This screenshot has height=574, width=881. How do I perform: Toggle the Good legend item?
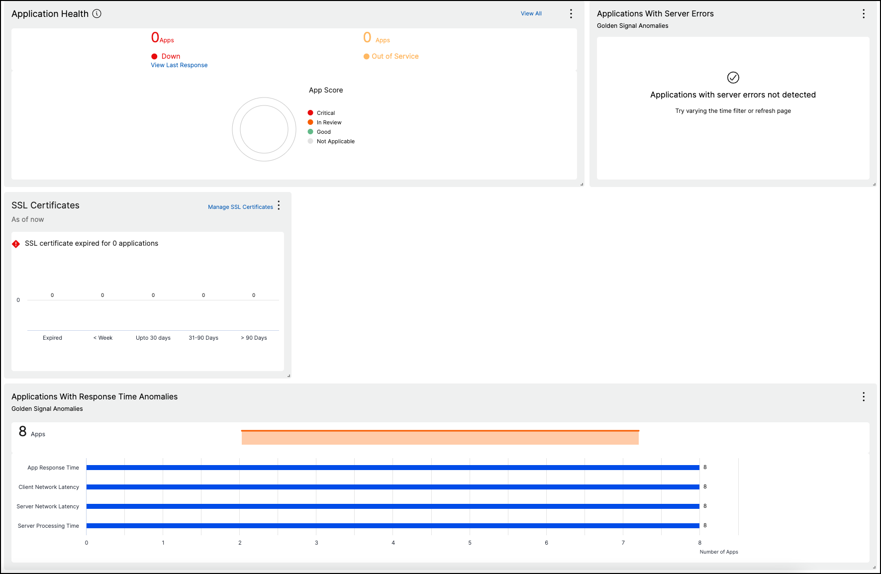pos(319,132)
